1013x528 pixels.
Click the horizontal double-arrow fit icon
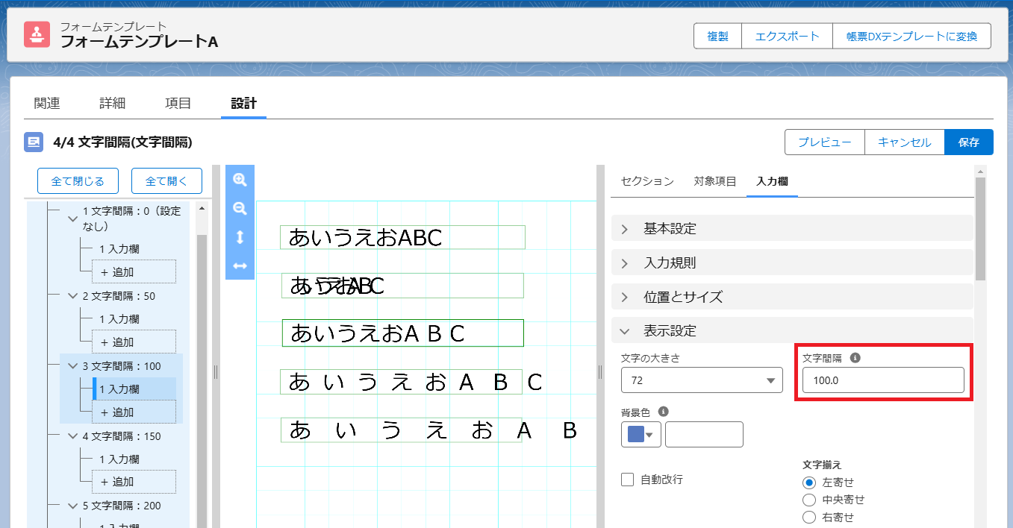[x=240, y=265]
